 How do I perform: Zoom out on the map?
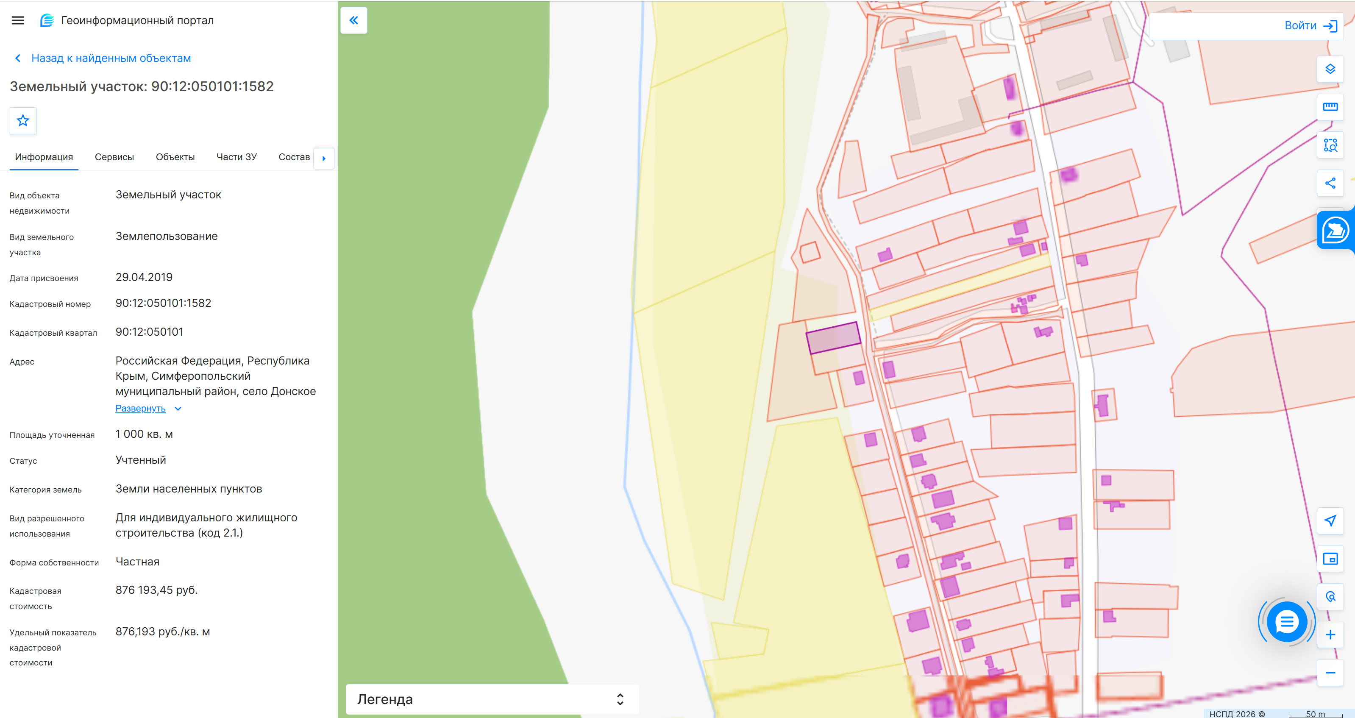point(1330,673)
